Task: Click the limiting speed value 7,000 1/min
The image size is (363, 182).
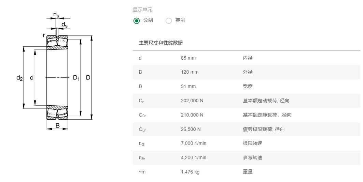Action: (194, 143)
